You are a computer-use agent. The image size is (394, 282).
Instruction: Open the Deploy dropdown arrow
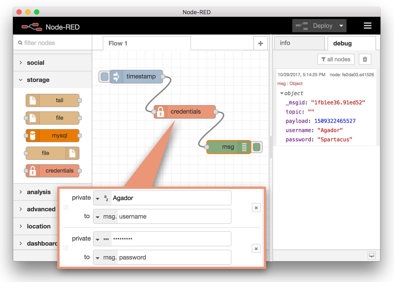pyautogui.click(x=341, y=26)
